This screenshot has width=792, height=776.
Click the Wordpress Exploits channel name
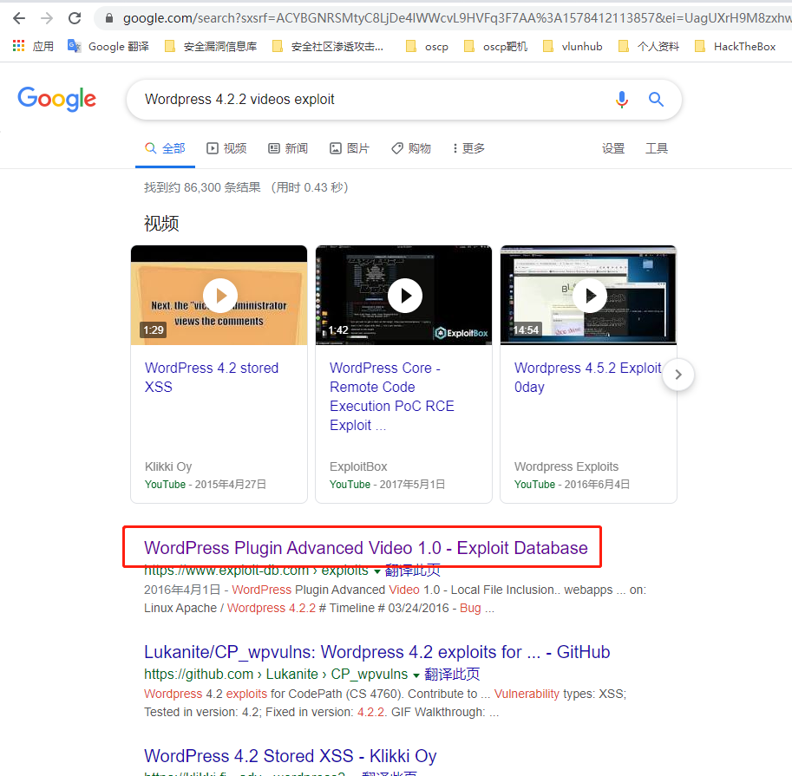566,466
